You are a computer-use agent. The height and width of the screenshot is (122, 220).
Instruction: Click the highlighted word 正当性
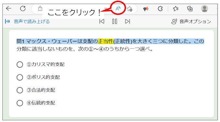(x=106, y=41)
